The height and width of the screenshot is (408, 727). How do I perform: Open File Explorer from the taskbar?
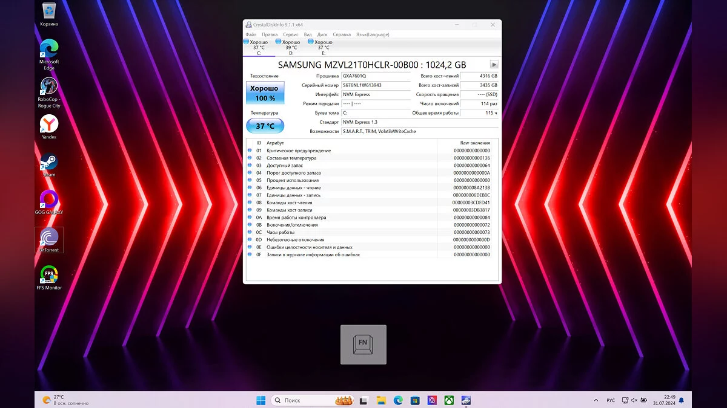(x=381, y=400)
